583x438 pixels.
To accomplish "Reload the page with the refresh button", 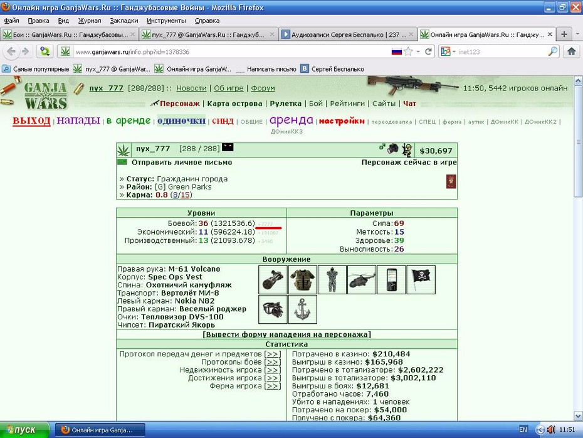I will (428, 51).
